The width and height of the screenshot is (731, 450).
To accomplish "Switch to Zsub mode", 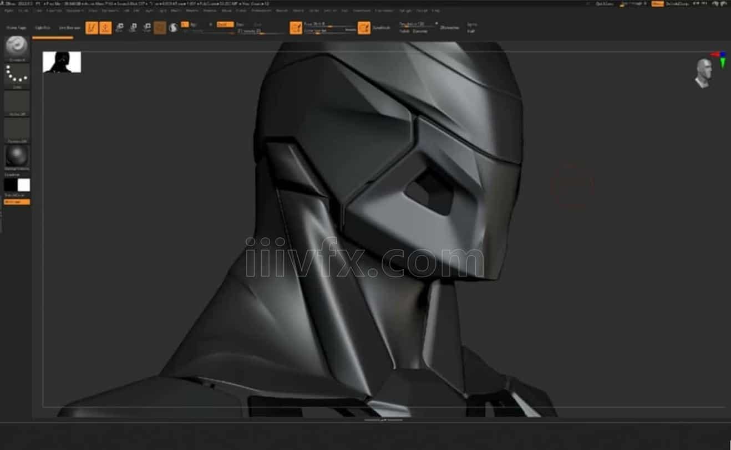I will [x=240, y=24].
